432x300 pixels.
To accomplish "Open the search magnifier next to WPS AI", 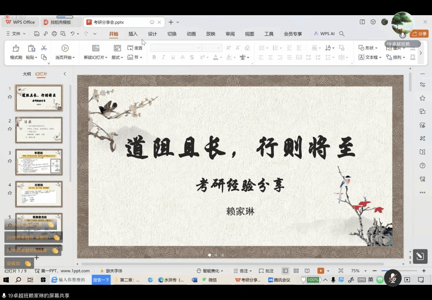I will point(342,34).
